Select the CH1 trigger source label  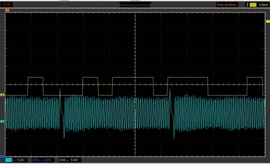[x=253, y=5]
